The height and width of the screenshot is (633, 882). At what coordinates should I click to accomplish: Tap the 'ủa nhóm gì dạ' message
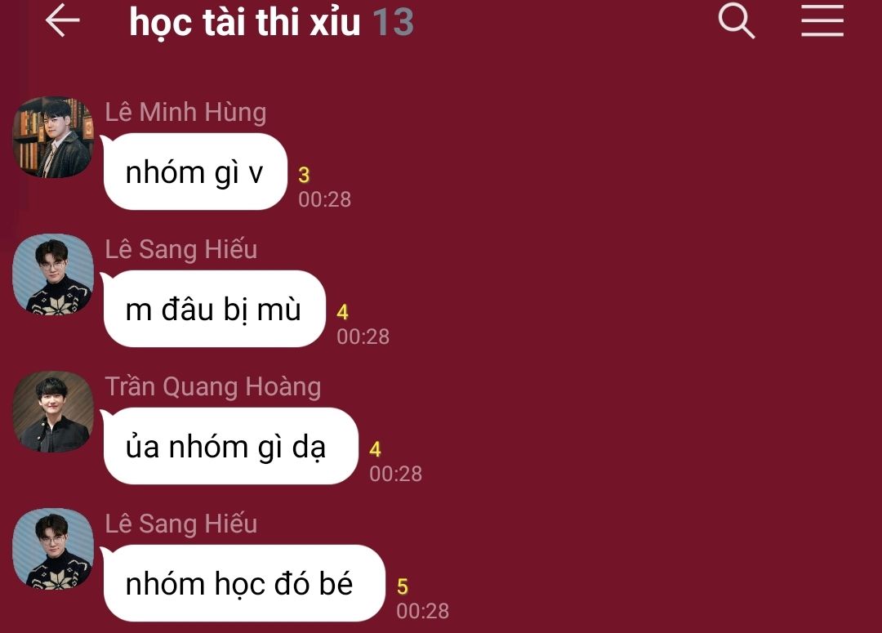click(x=230, y=446)
